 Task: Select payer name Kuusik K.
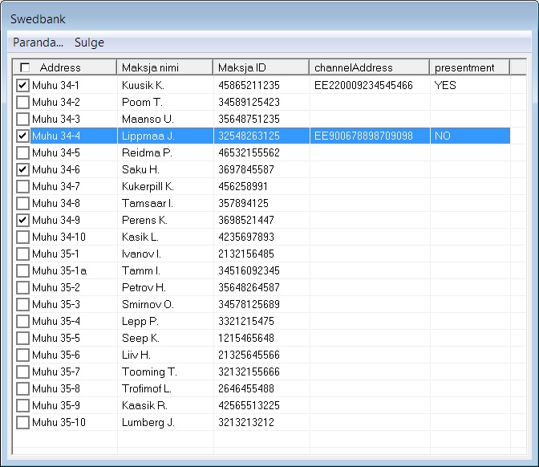pyautogui.click(x=143, y=85)
